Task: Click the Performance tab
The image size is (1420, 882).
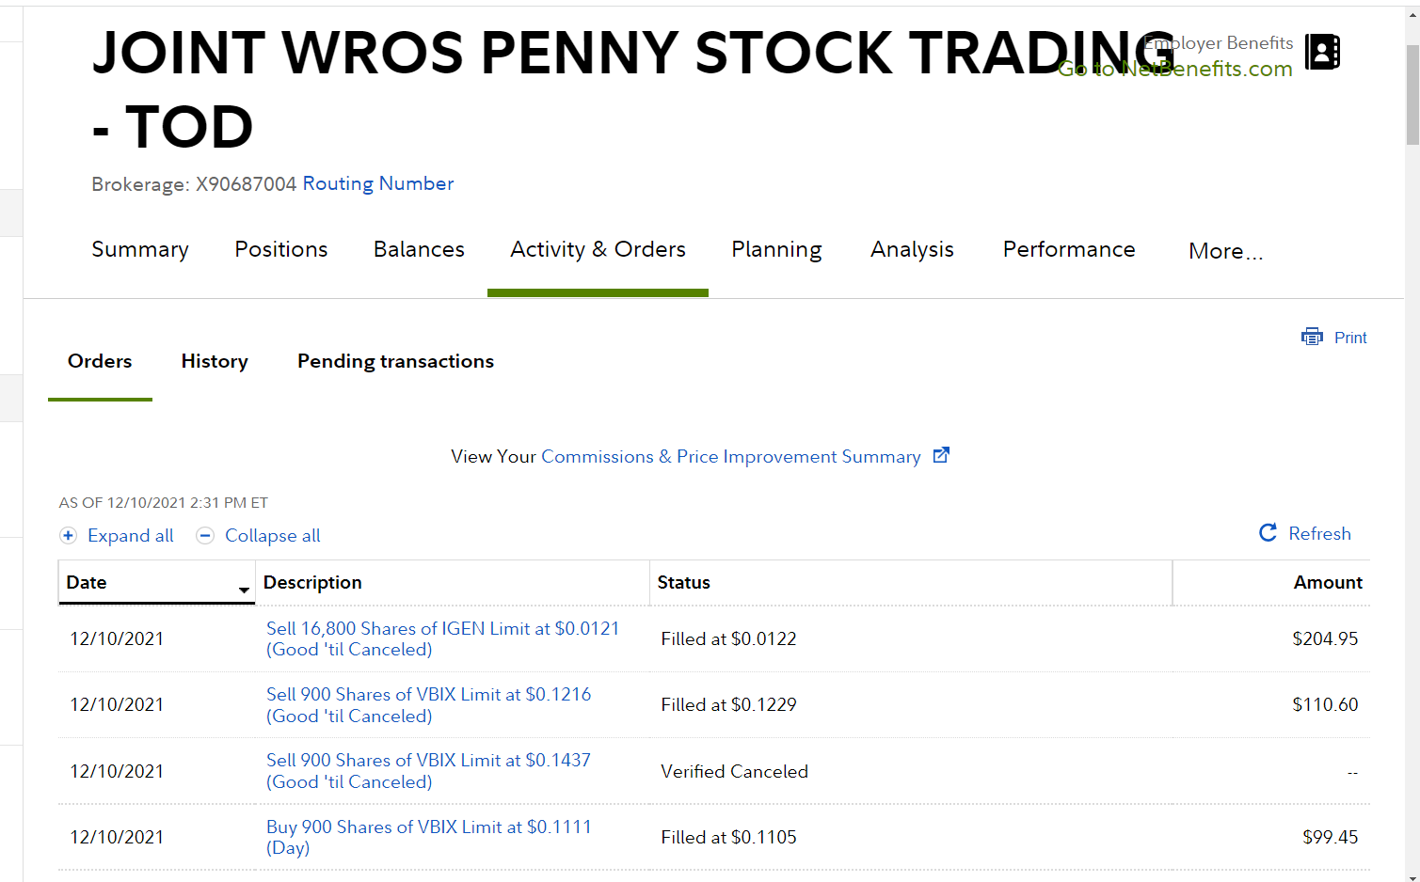Action: [x=1068, y=249]
